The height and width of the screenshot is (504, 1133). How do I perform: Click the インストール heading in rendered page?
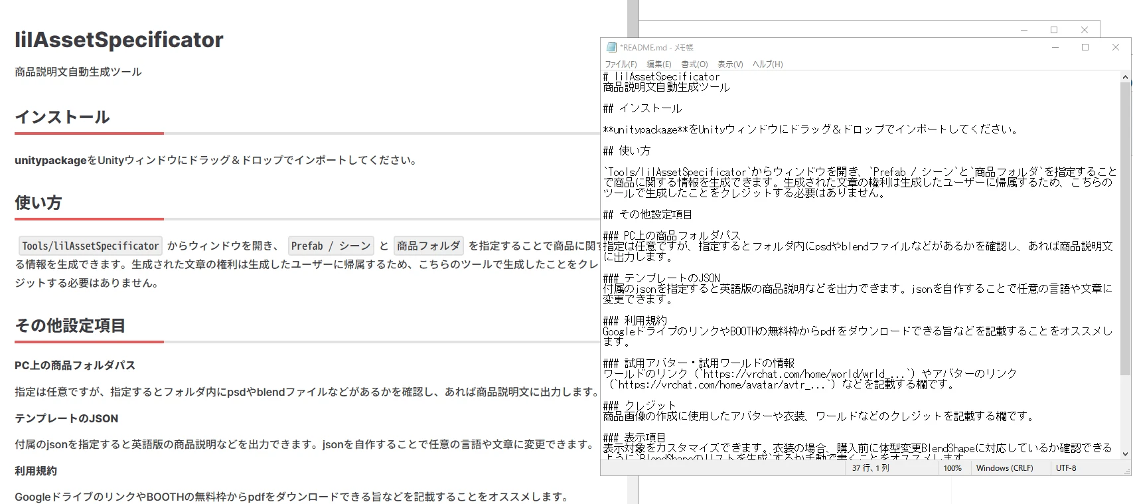coord(62,117)
